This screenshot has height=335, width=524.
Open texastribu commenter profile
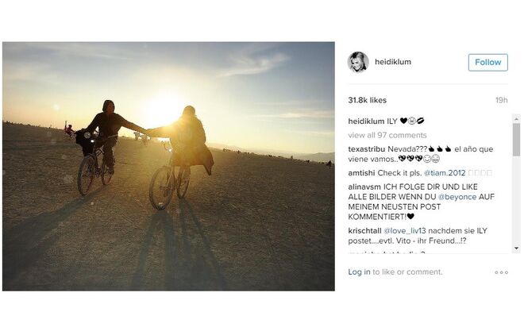[x=366, y=149]
